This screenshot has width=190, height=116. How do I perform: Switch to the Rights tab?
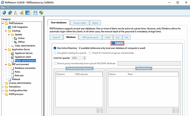[x=95, y=23]
